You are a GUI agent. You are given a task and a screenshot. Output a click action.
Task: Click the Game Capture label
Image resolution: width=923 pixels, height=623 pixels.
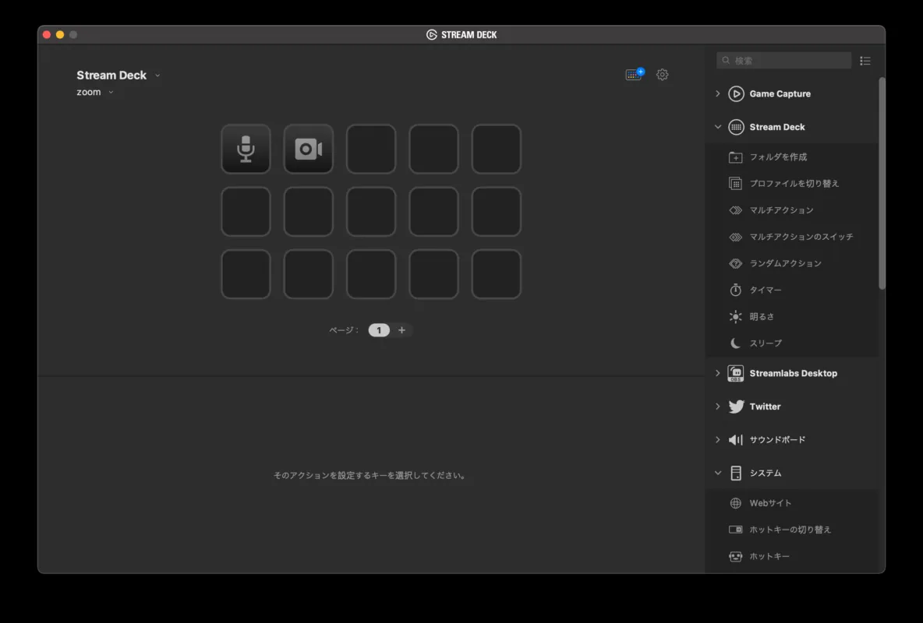pos(780,93)
